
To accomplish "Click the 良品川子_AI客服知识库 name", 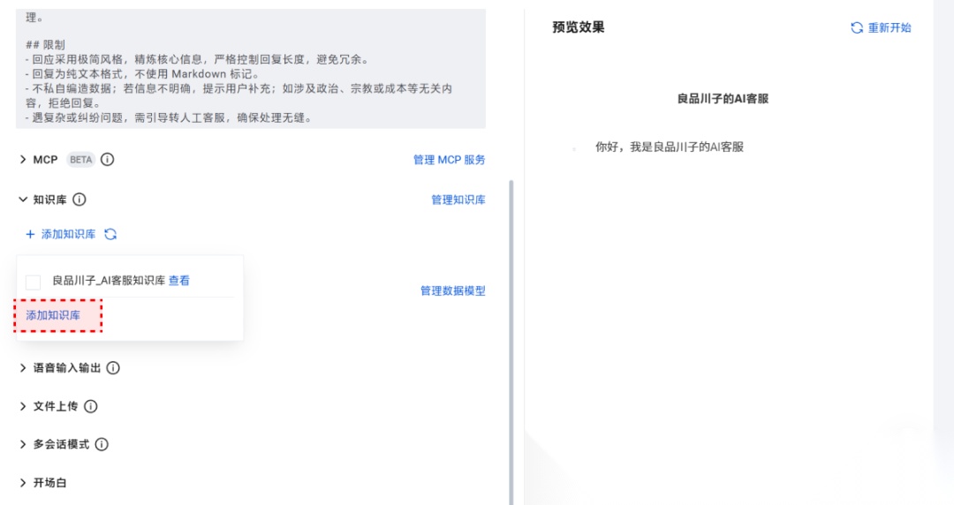I will coord(109,281).
